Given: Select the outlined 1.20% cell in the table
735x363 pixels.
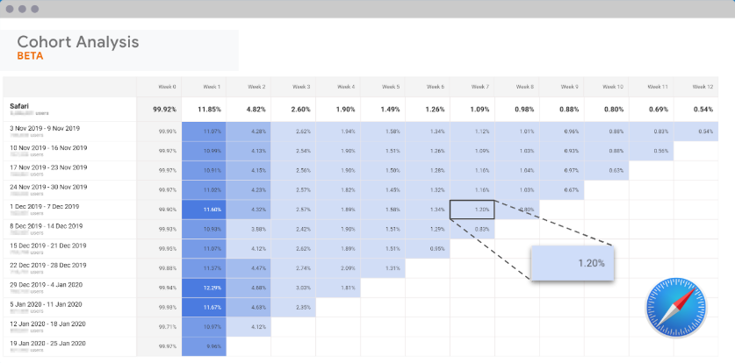Looking at the screenshot, I should (x=472, y=210).
